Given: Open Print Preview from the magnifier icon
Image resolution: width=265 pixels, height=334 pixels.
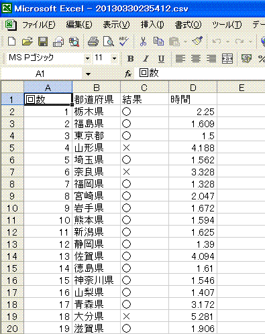Looking at the screenshot, I should pyautogui.click(x=109, y=41).
